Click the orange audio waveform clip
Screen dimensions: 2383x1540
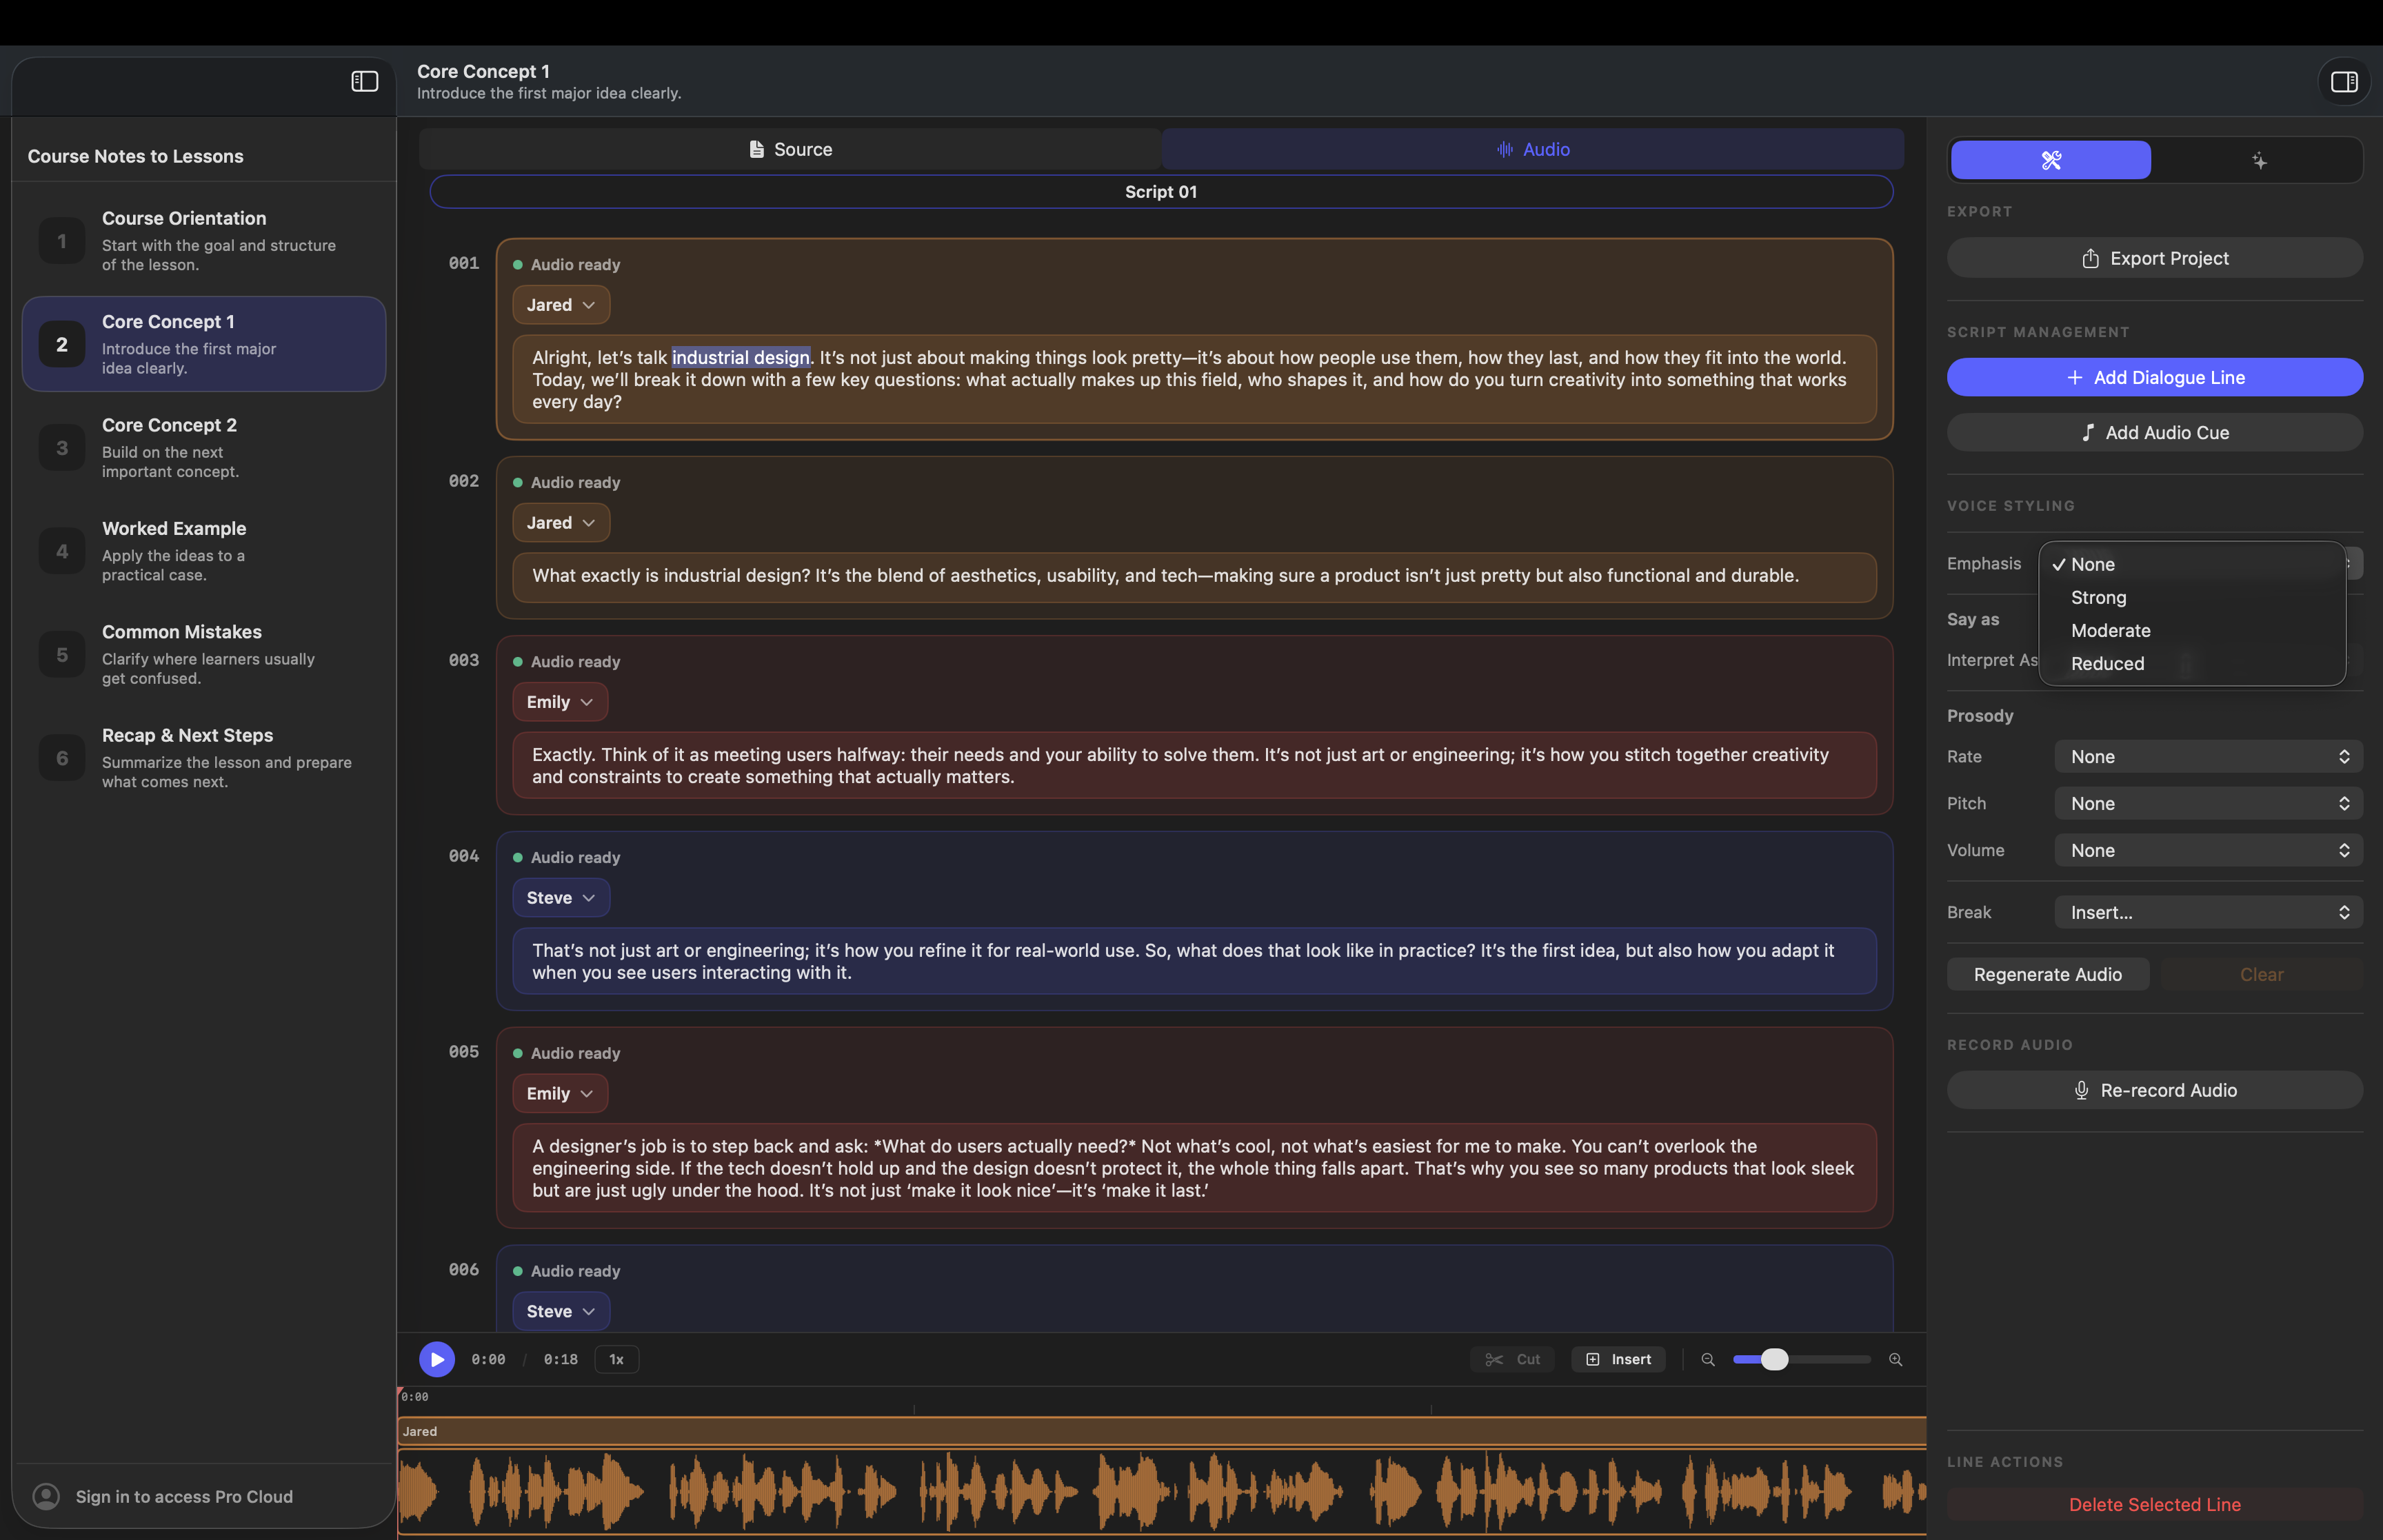(1161, 1491)
